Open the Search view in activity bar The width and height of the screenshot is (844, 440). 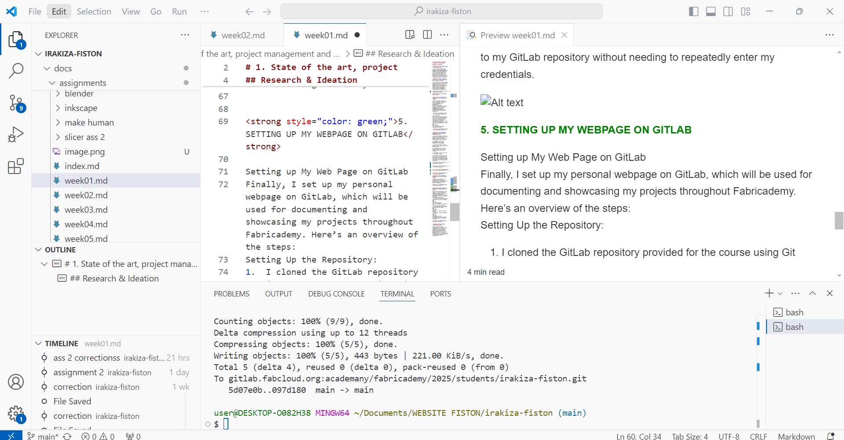tap(16, 71)
